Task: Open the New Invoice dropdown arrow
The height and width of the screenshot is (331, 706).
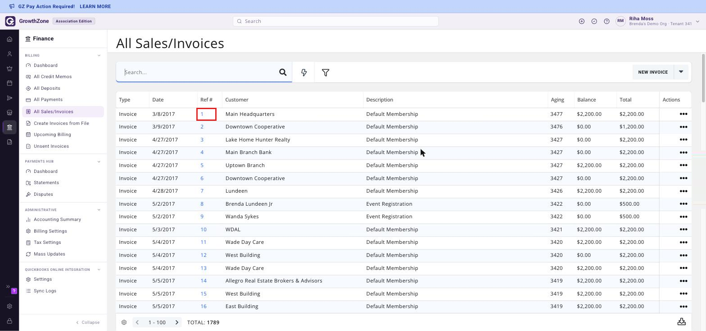Action: (x=681, y=72)
